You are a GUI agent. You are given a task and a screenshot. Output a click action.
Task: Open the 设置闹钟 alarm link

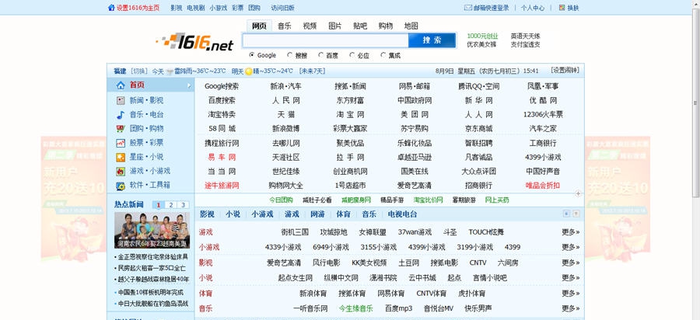(565, 71)
